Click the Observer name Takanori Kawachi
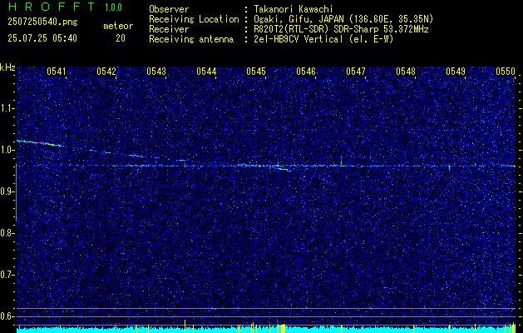The height and width of the screenshot is (333, 523). (292, 9)
